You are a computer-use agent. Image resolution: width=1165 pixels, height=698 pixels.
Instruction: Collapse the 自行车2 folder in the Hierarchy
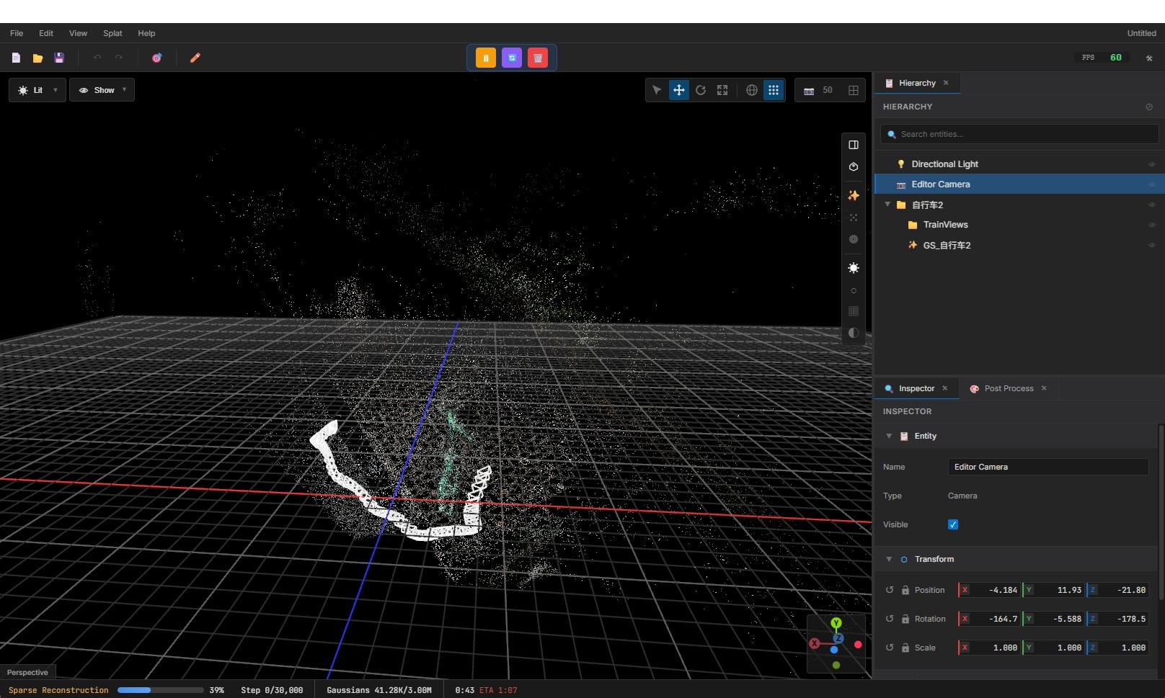pos(887,205)
